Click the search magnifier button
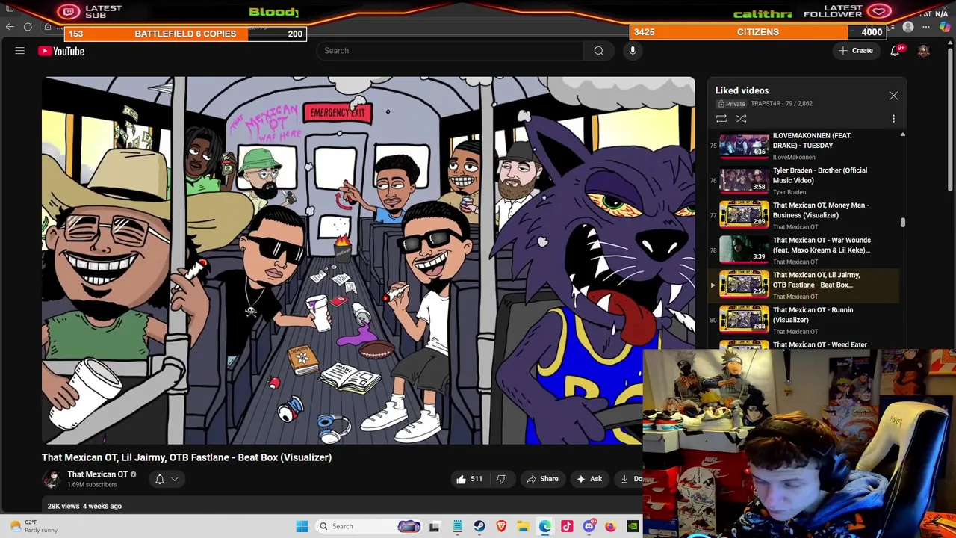The height and width of the screenshot is (538, 956). click(598, 51)
